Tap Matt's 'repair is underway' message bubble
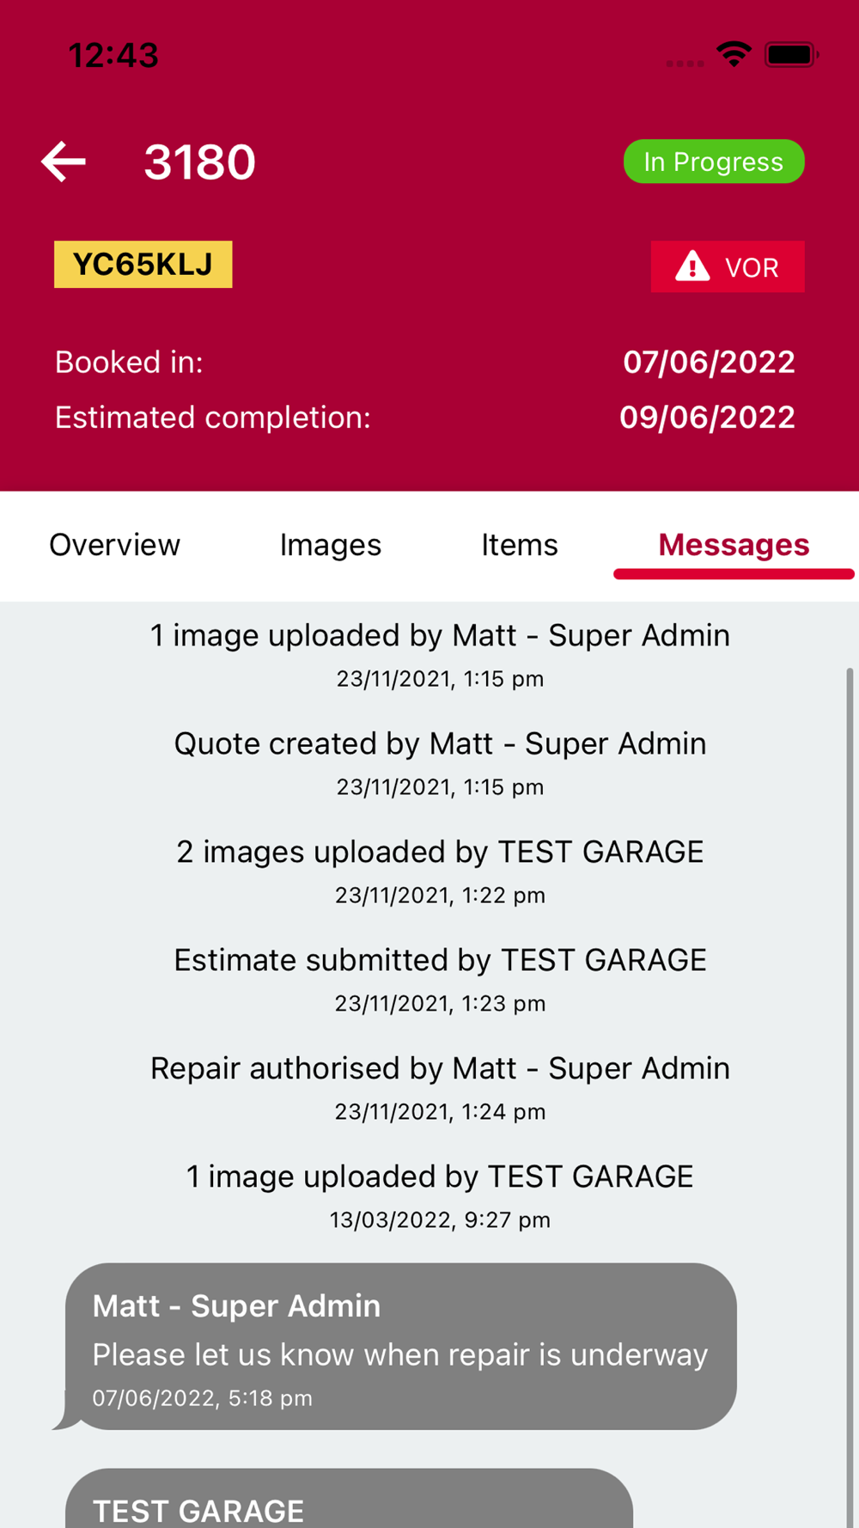Screen dimensions: 859x1528 click(x=400, y=1347)
